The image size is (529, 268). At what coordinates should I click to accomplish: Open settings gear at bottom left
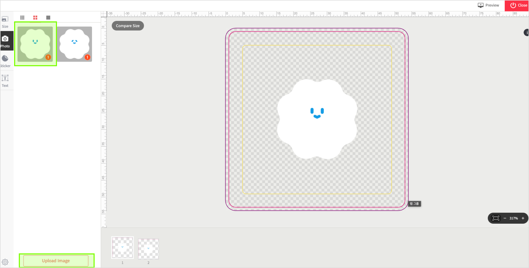pos(5,262)
